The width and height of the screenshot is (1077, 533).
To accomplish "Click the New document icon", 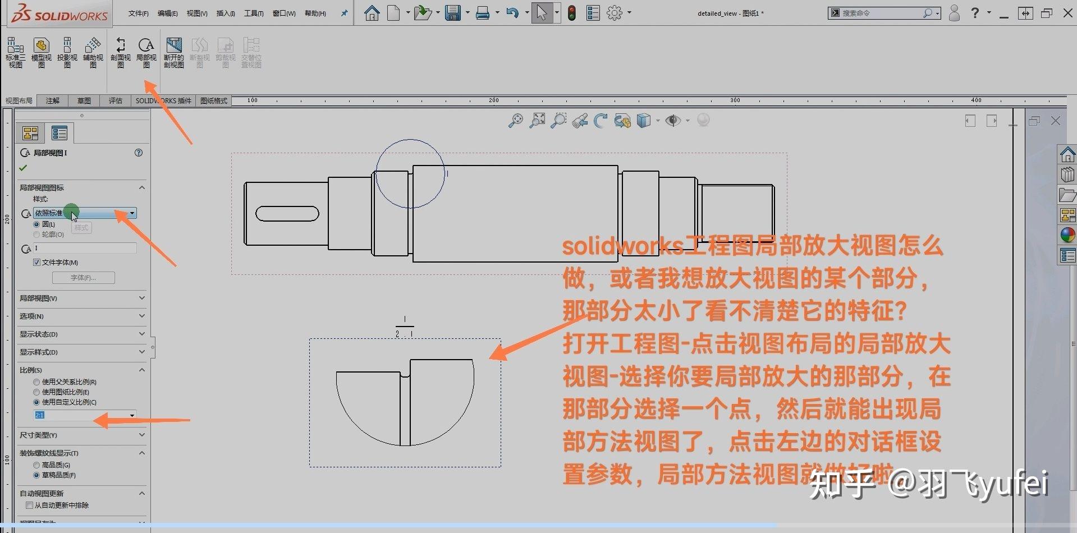I will [393, 12].
